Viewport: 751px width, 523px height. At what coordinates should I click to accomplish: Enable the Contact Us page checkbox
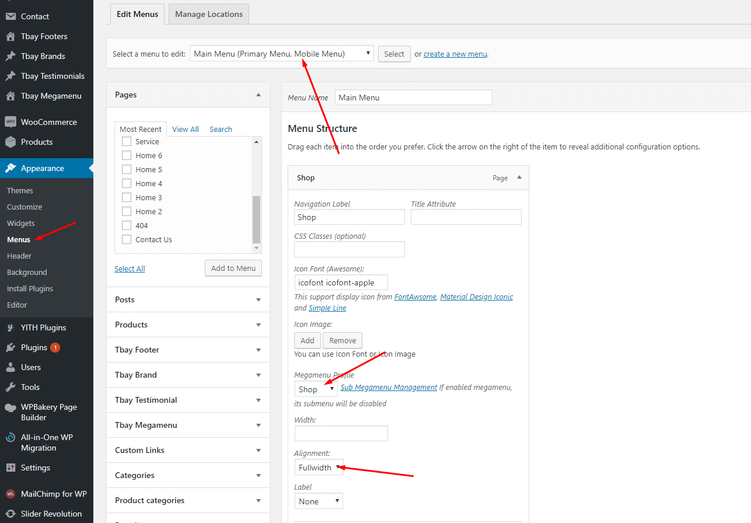tap(127, 239)
